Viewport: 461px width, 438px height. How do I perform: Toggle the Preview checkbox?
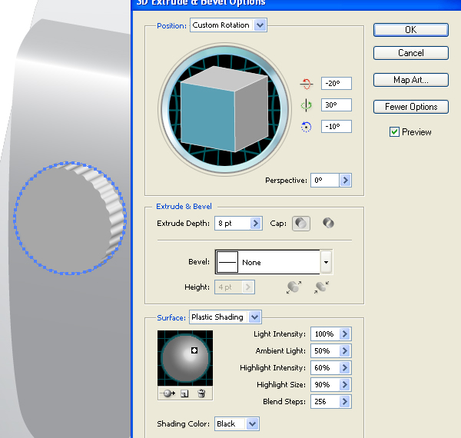(394, 132)
